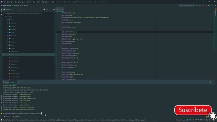Hide the Terminal tool window

(213, 82)
